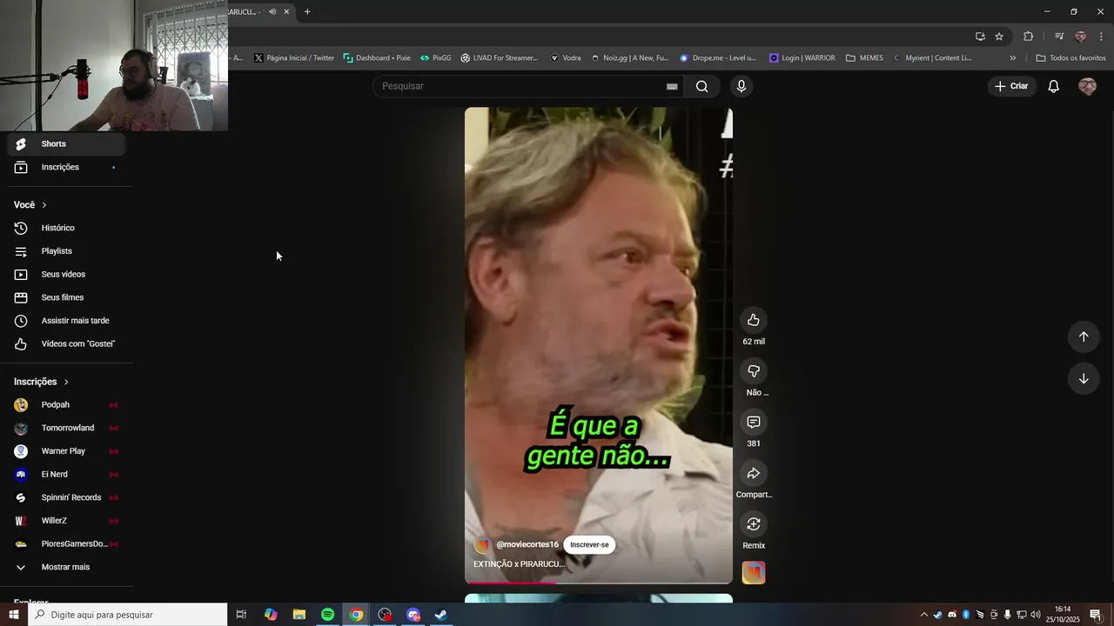The width and height of the screenshot is (1114, 626).
Task: Open the Windows notification center
Action: click(x=1096, y=615)
